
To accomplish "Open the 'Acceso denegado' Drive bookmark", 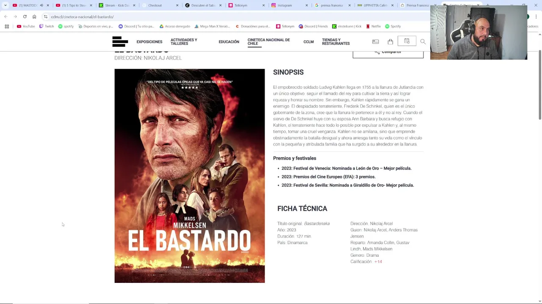I will 174,26.
